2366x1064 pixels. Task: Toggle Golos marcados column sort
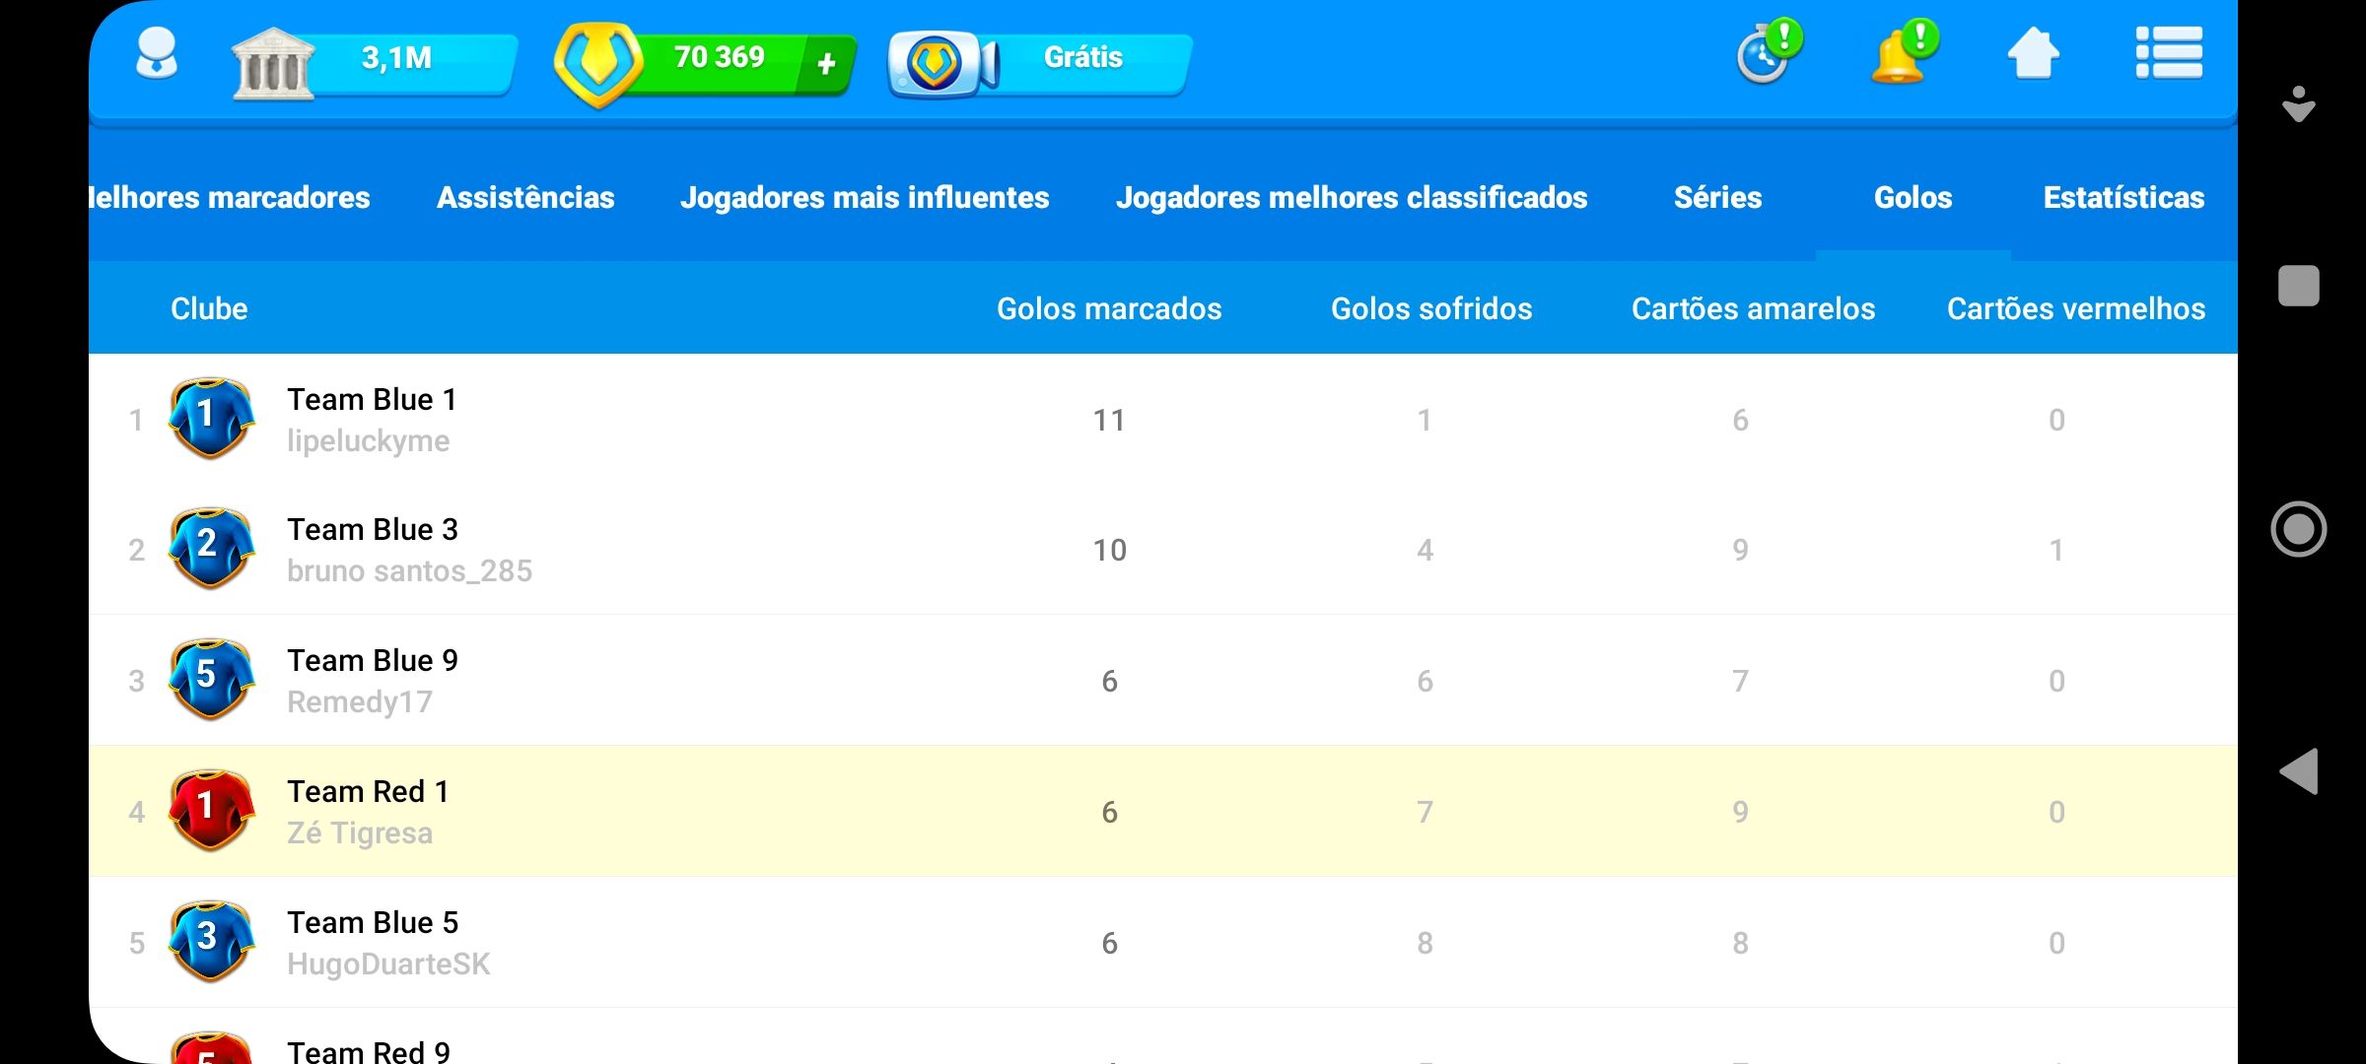1109,307
